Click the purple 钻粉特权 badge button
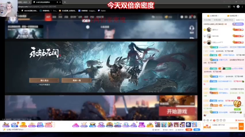The height and width of the screenshot is (137, 245). pyautogui.click(x=238, y=24)
